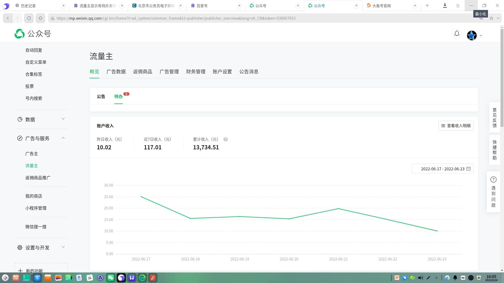This screenshot has height=283, width=504.
Task: Open the account avatar menu
Action: point(472,35)
